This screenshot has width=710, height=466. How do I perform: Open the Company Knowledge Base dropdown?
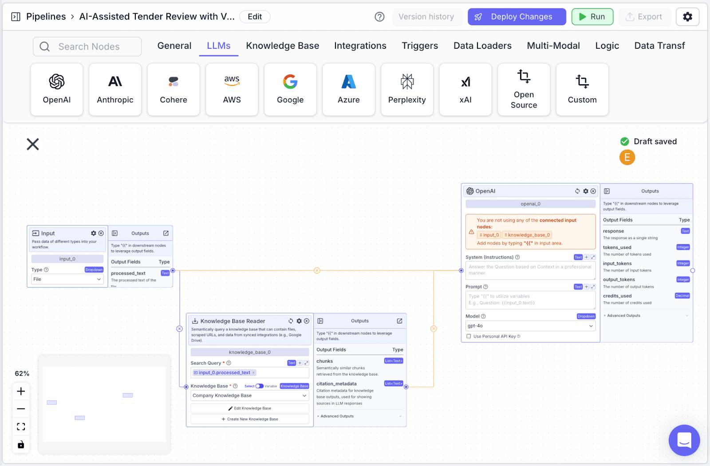(250, 396)
